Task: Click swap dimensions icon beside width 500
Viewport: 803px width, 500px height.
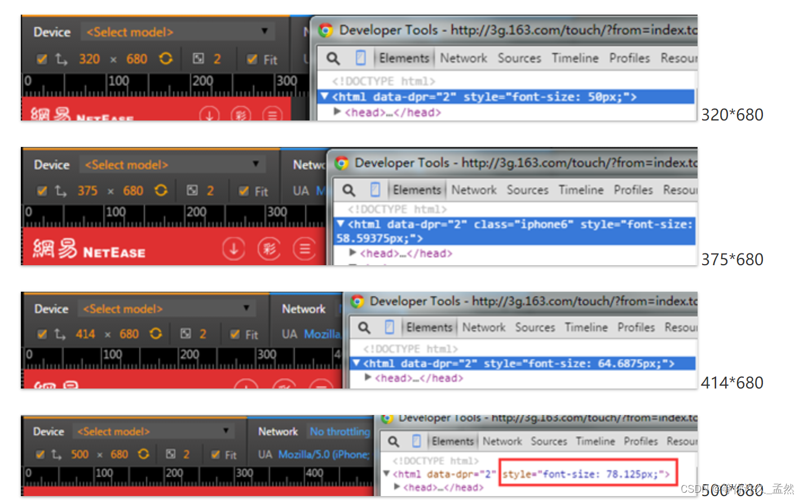Action: (x=56, y=454)
